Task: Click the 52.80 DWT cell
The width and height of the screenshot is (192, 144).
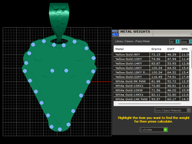Action: (x=172, y=95)
